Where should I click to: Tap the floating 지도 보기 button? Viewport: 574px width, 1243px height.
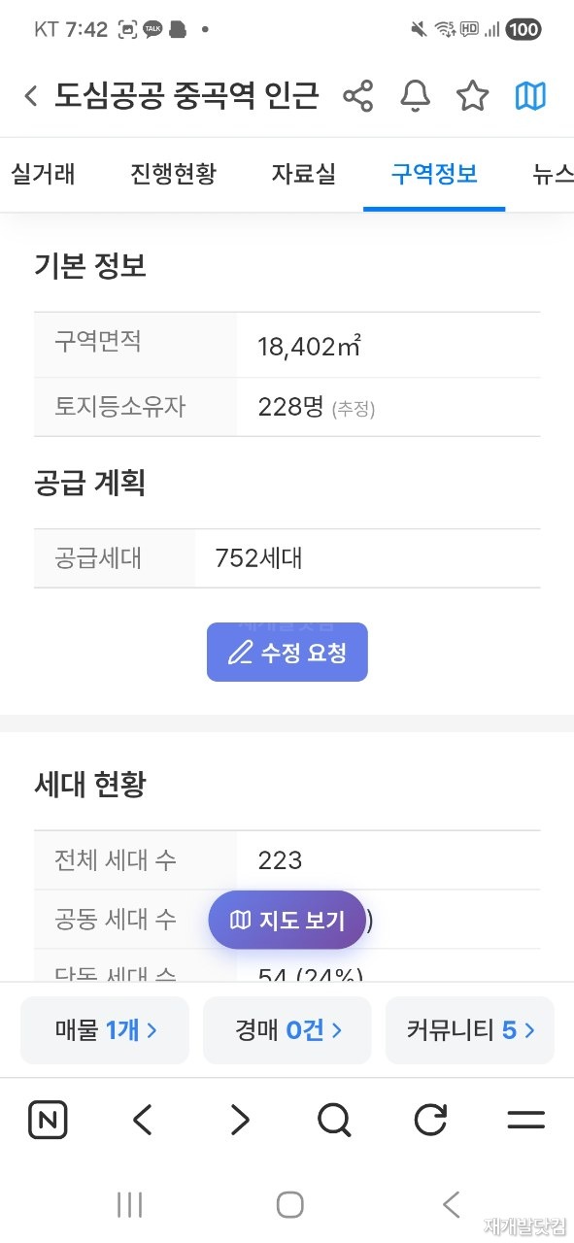pyautogui.click(x=287, y=920)
